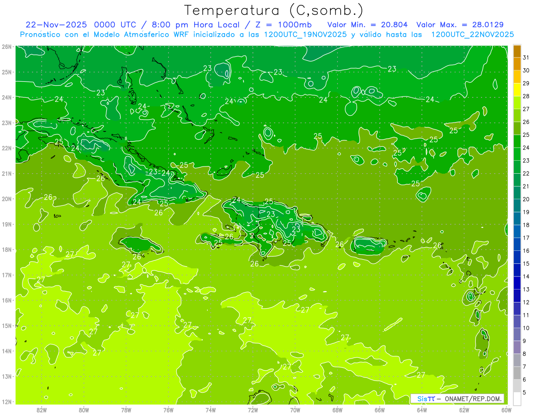
Task: Click the 82W longitude axis label
Action: pyautogui.click(x=42, y=410)
